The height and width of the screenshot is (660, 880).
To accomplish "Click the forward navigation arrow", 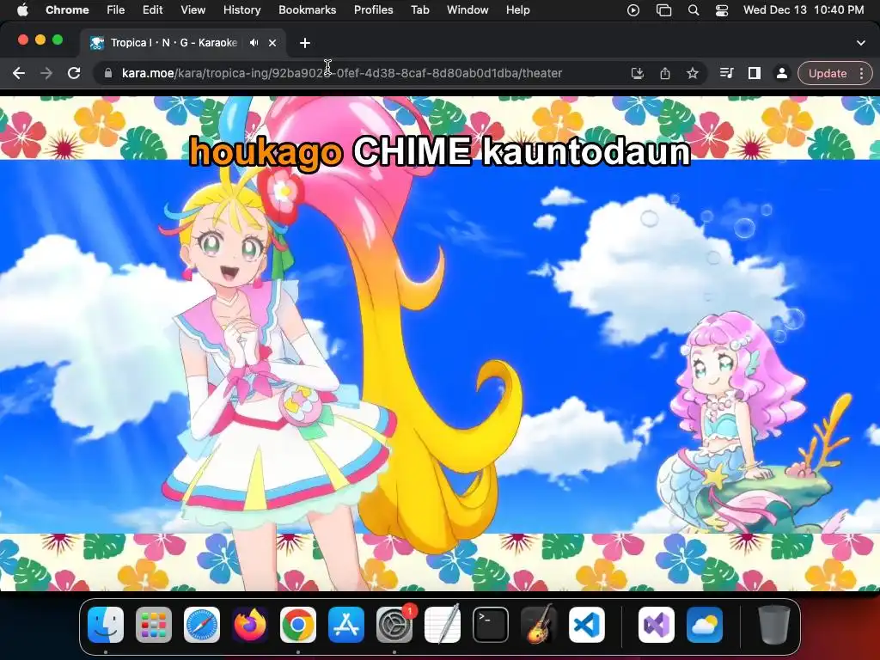I will 46,73.
